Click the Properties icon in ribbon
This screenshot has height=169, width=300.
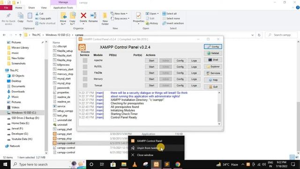[x=139, y=15]
